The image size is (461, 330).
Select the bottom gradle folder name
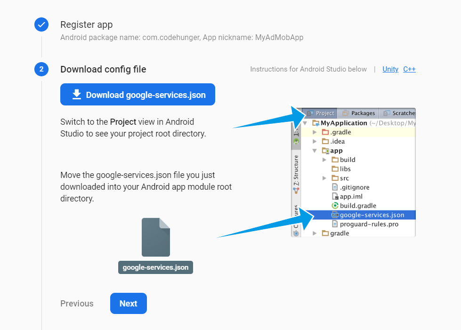(x=340, y=233)
